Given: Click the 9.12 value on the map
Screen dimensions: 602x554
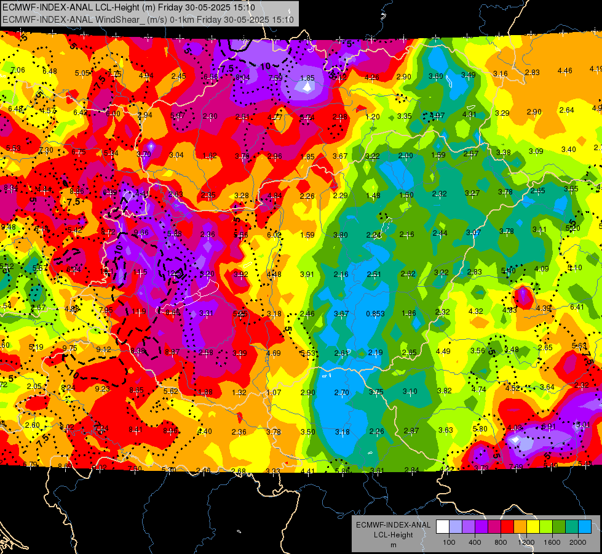Looking at the screenshot, I should pyautogui.click(x=104, y=350).
